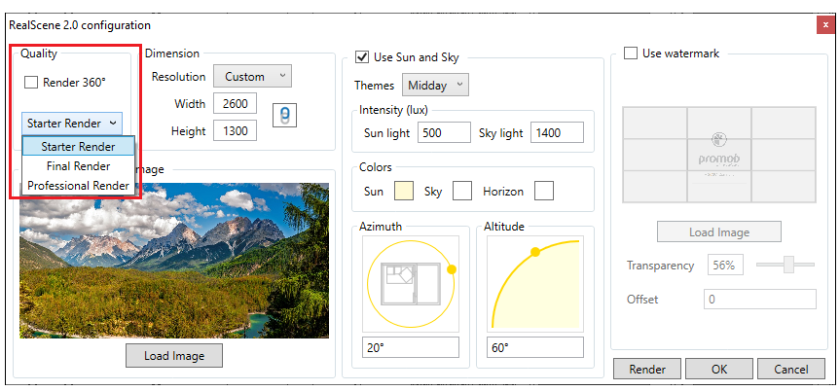Click the Render button
840x391 pixels.
[647, 369]
